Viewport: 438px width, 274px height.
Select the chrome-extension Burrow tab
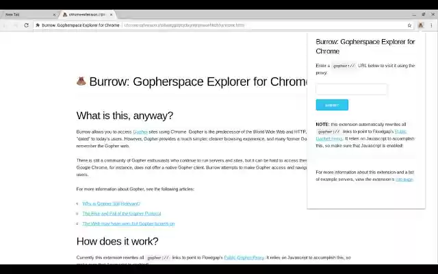point(87,14)
